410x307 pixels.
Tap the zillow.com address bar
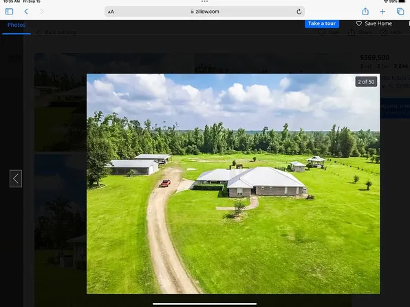(x=204, y=12)
